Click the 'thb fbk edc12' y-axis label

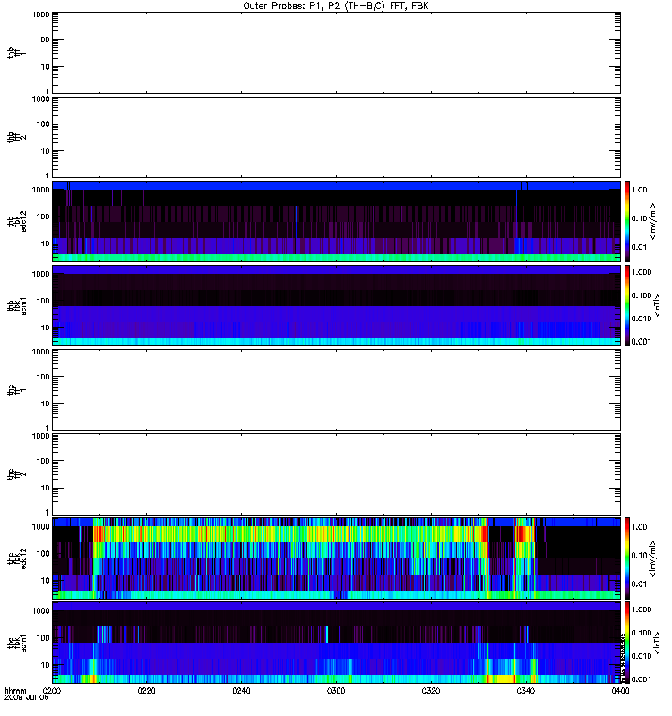17,221
